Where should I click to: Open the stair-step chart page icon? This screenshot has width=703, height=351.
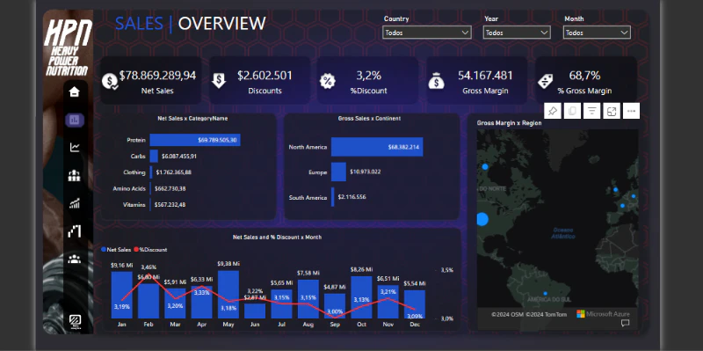(75, 231)
